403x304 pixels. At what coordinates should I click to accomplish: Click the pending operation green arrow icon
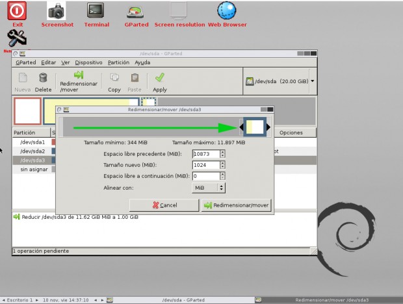(x=17, y=217)
